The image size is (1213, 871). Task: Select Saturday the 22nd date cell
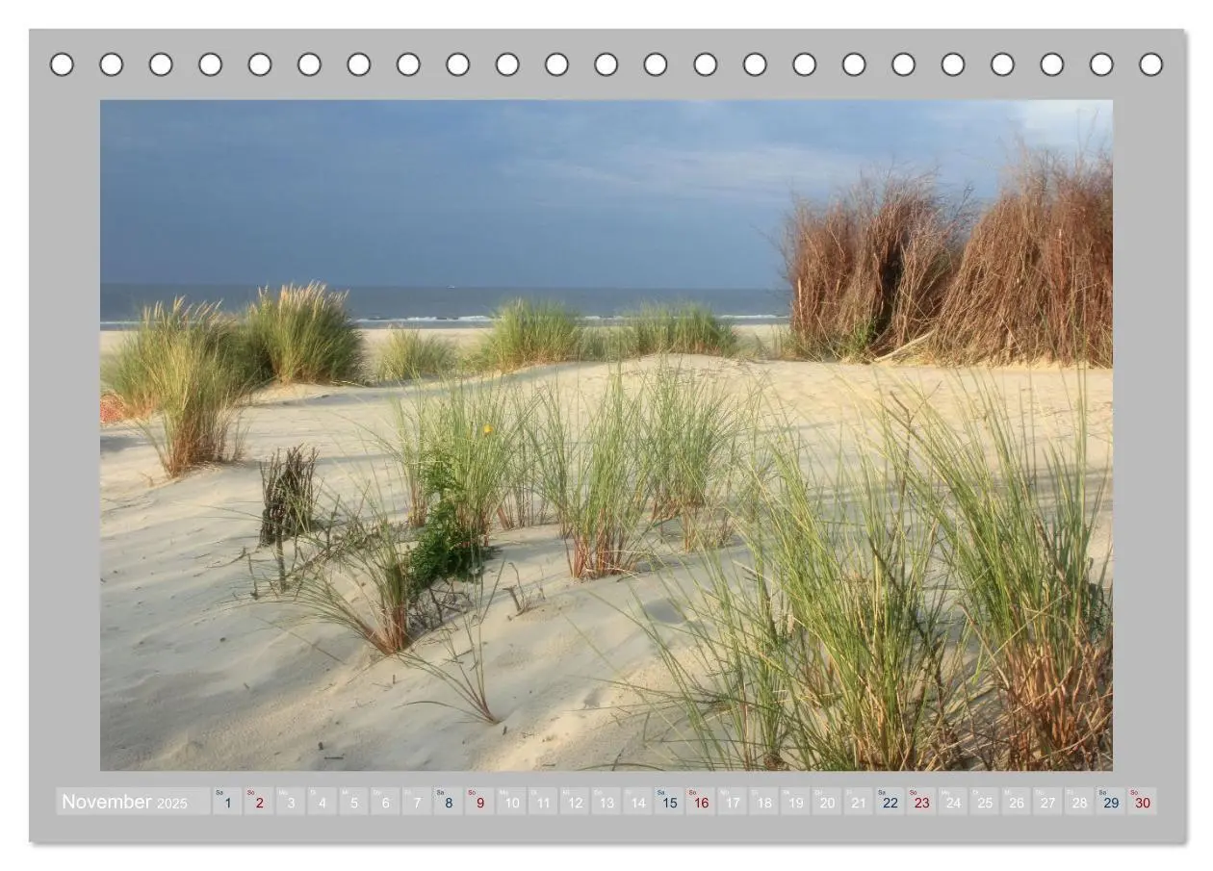point(890,802)
